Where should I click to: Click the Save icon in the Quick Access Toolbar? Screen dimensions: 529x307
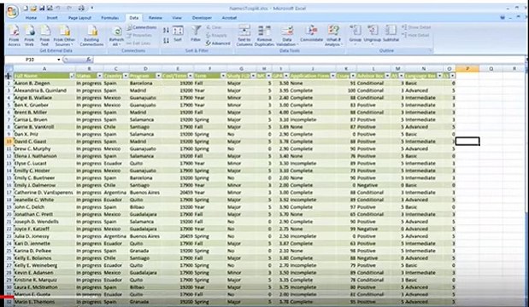(42, 8)
